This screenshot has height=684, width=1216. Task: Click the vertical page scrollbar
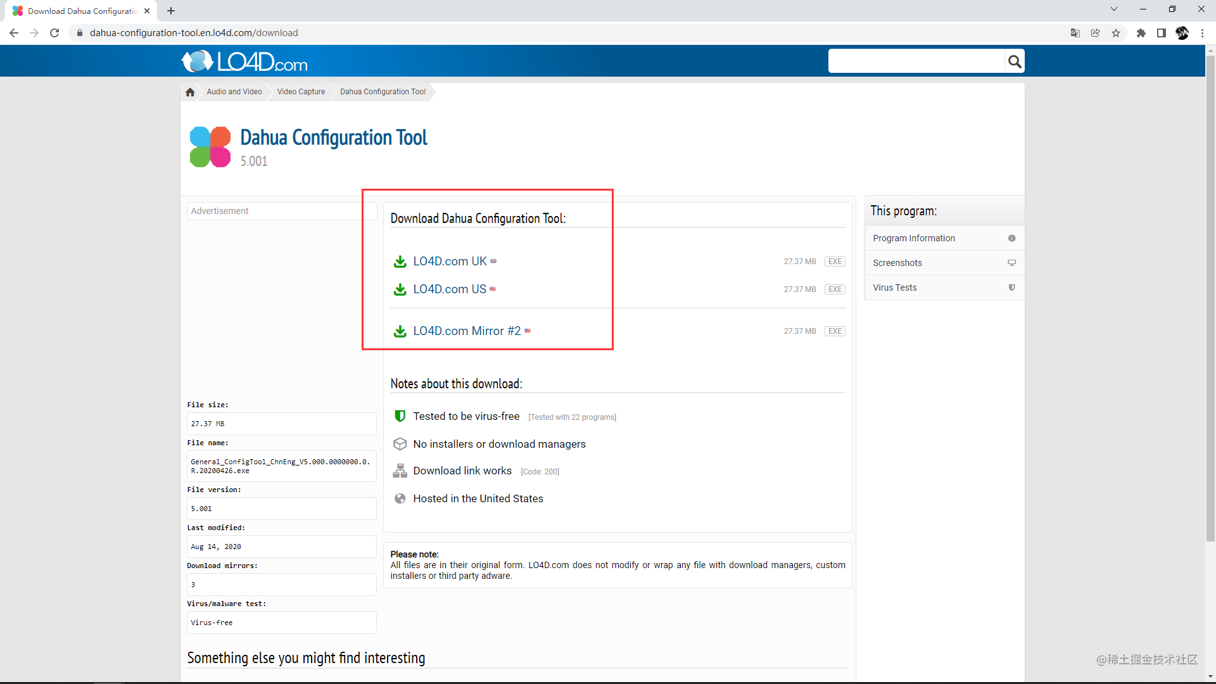coord(1210,298)
